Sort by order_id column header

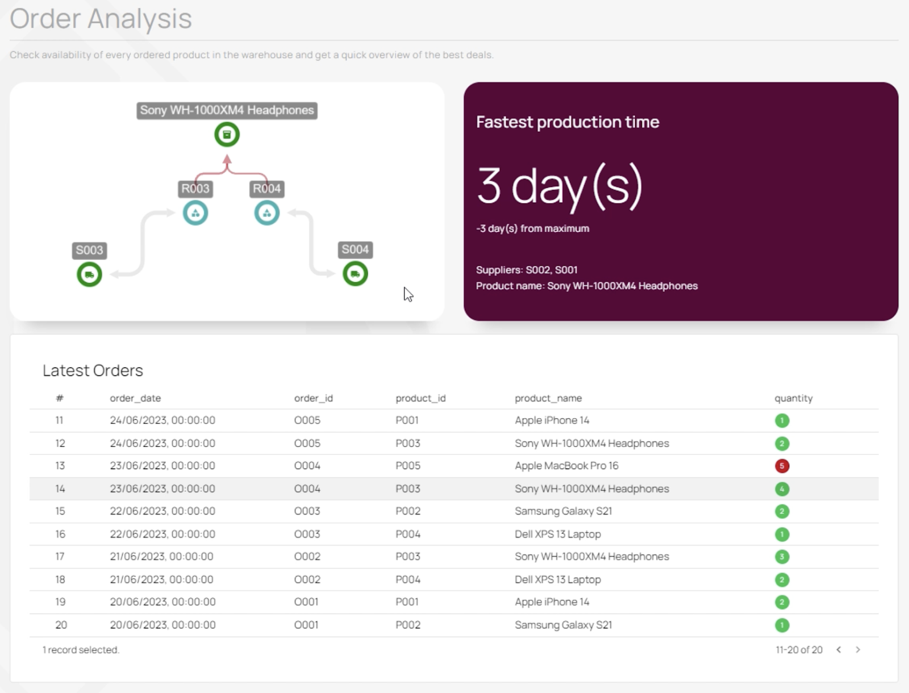click(313, 398)
